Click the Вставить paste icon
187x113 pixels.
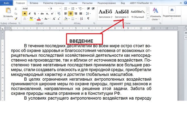coord(8,11)
